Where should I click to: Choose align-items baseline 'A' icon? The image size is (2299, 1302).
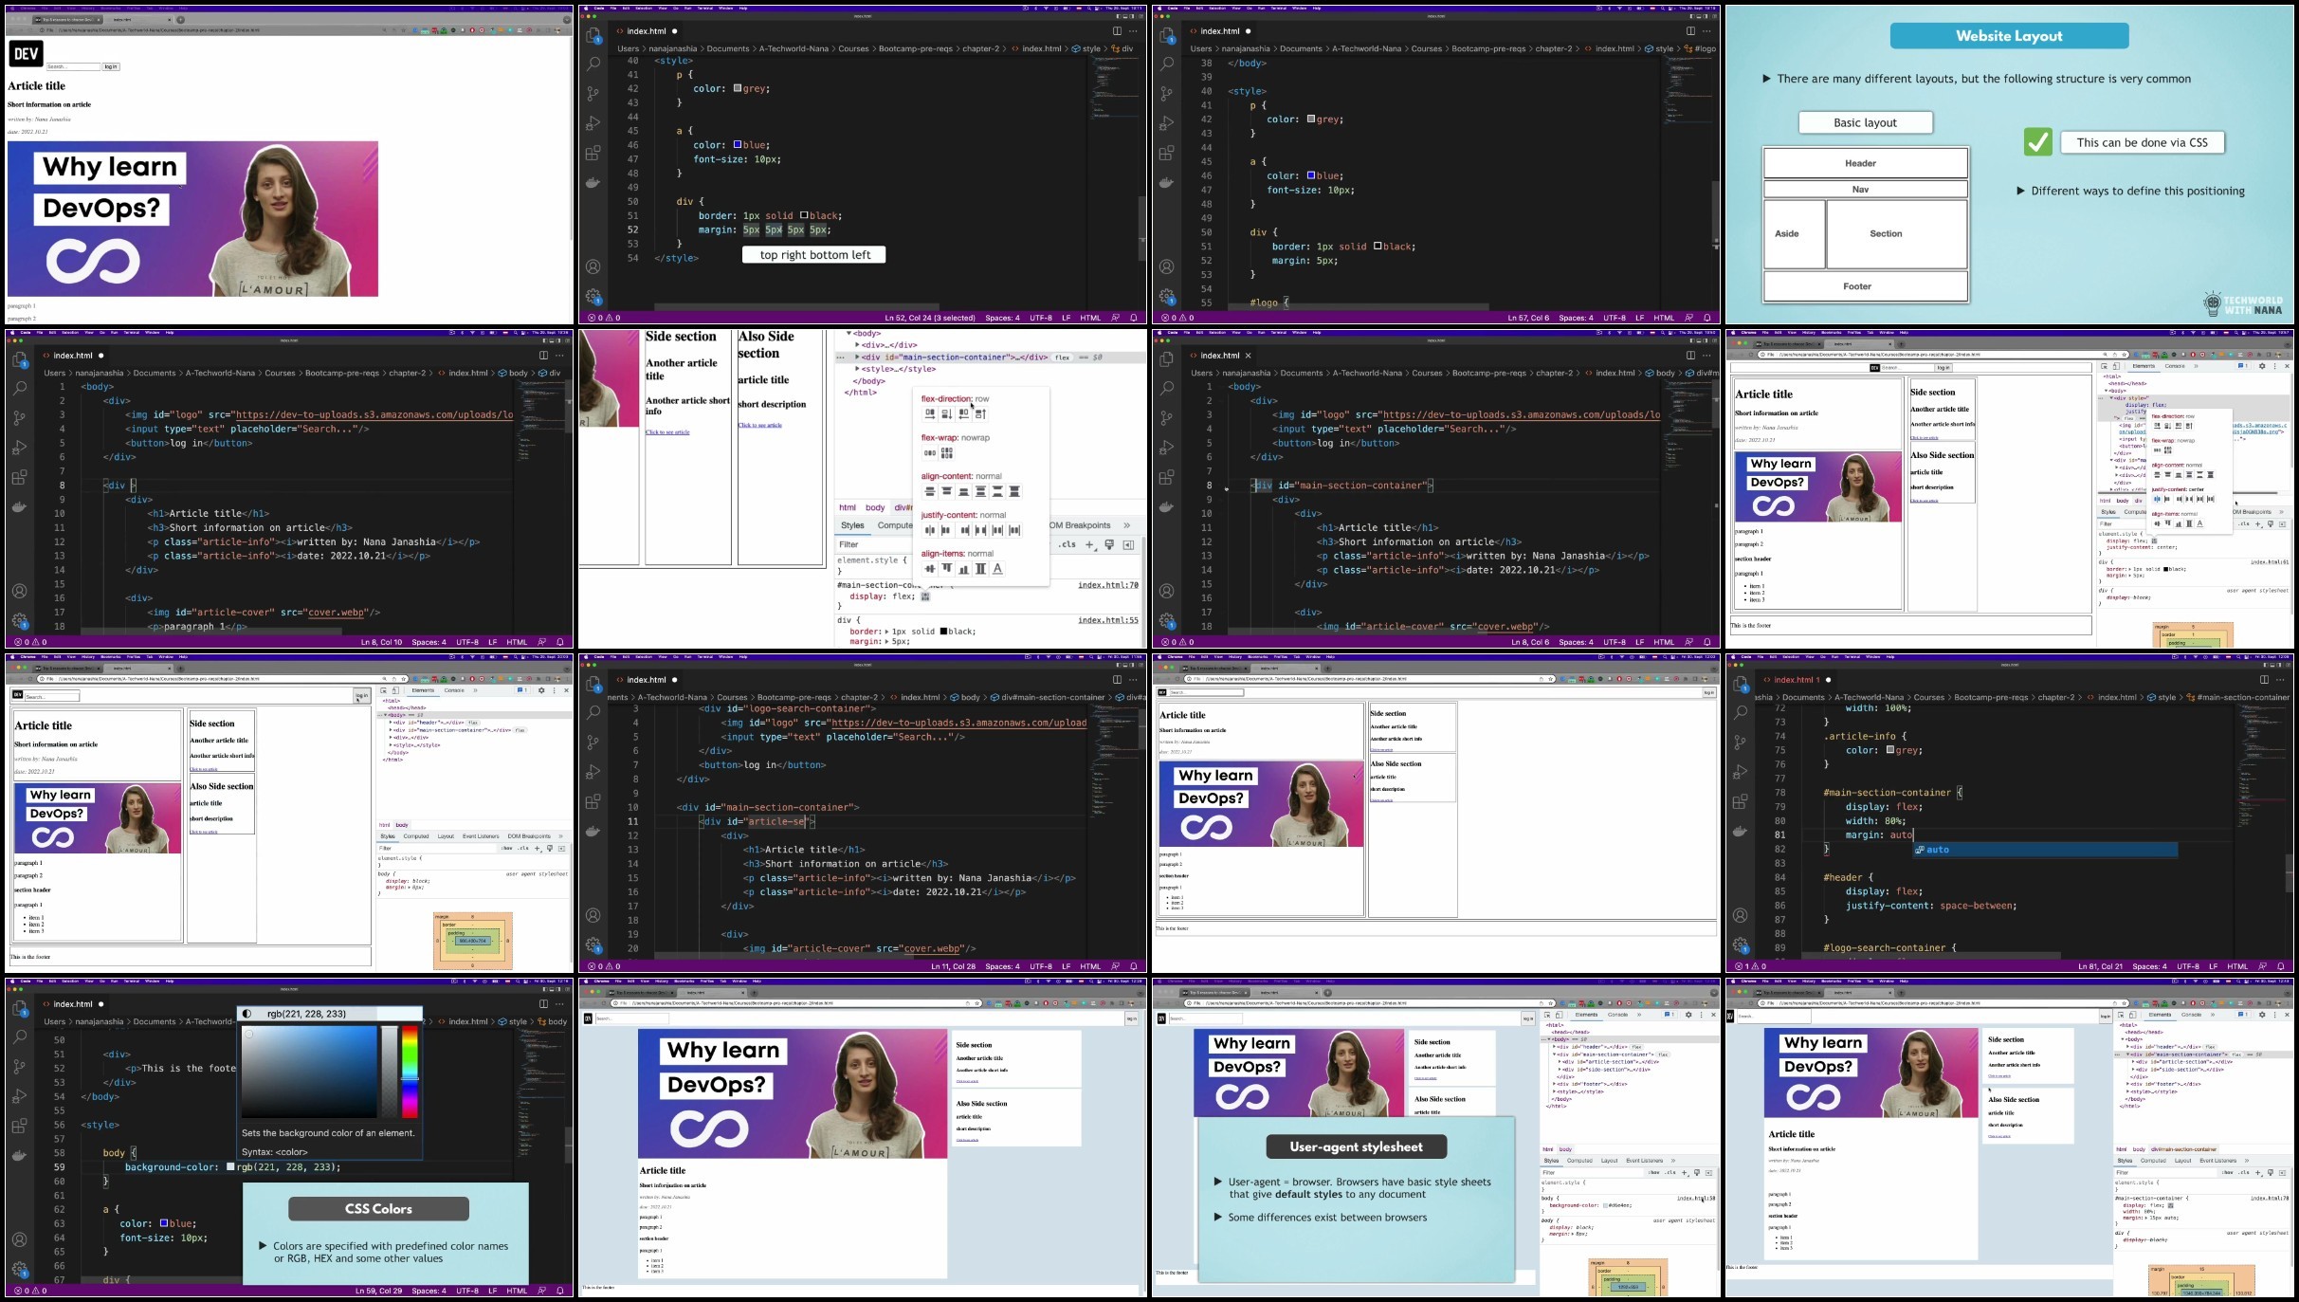(997, 569)
